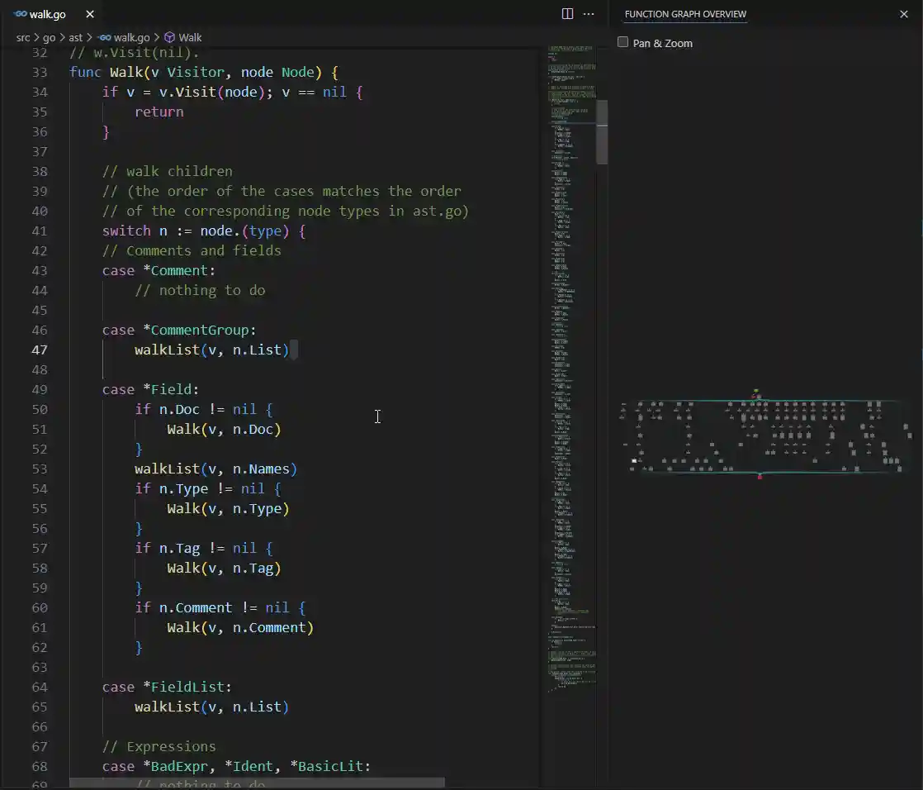Viewport: 923px width, 790px height.
Task: Click the Go icon beside walk.go in breadcrumbs
Action: pos(104,37)
